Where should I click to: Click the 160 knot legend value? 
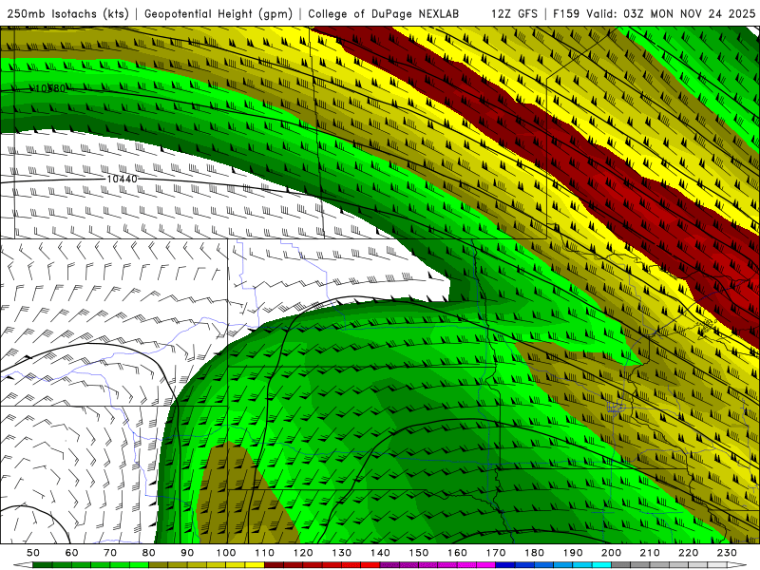click(x=457, y=553)
